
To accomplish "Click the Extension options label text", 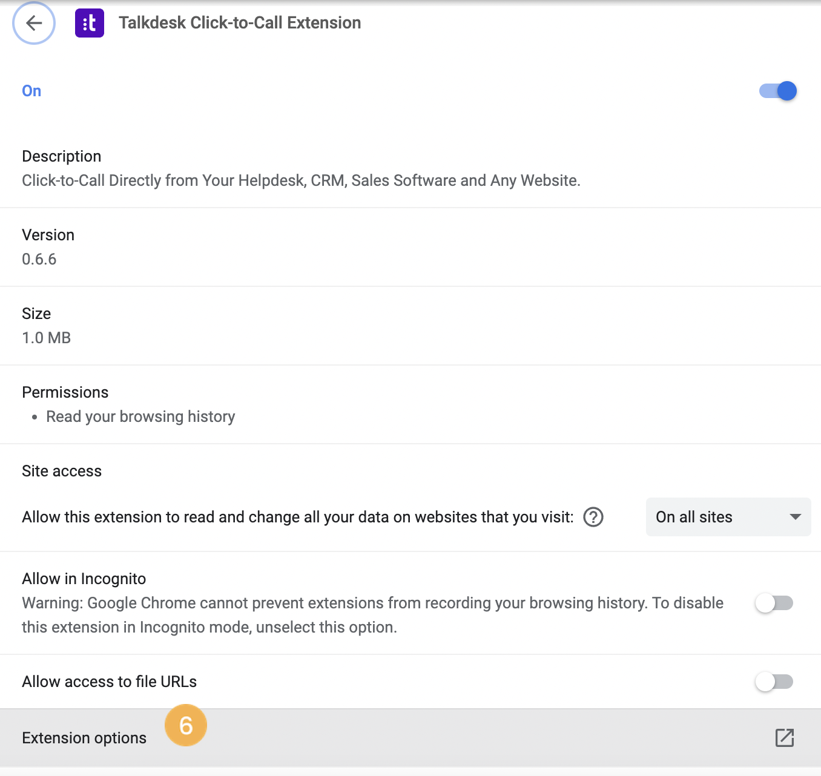I will pyautogui.click(x=84, y=738).
